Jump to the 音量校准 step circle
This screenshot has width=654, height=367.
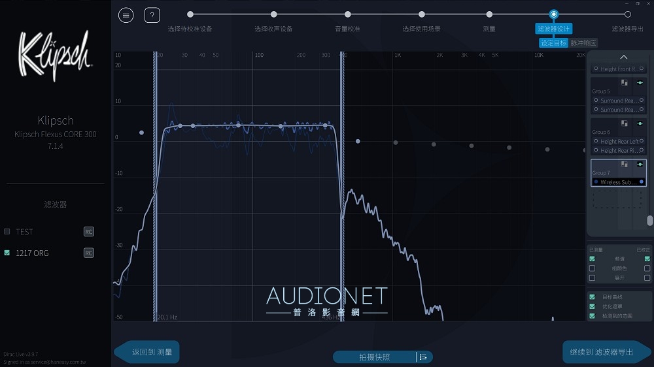tap(347, 14)
